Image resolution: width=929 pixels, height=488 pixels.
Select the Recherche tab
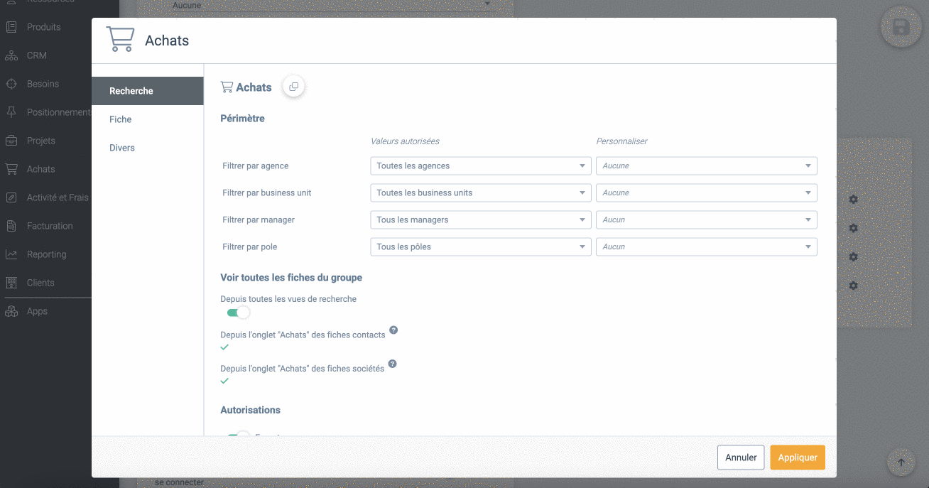pos(148,91)
